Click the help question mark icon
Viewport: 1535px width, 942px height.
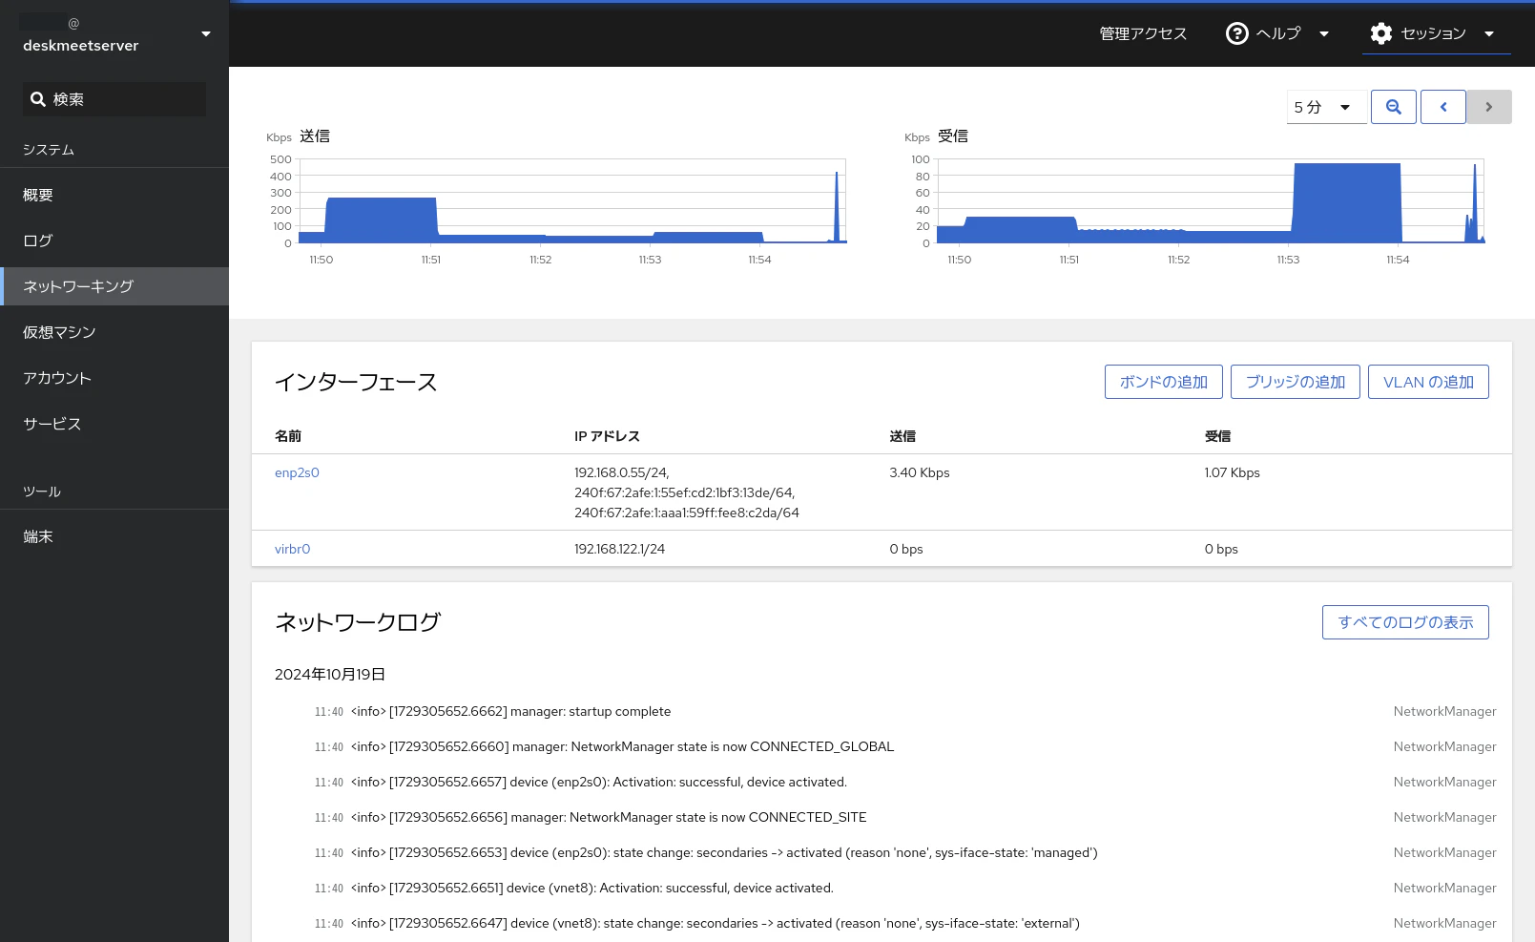pos(1236,33)
